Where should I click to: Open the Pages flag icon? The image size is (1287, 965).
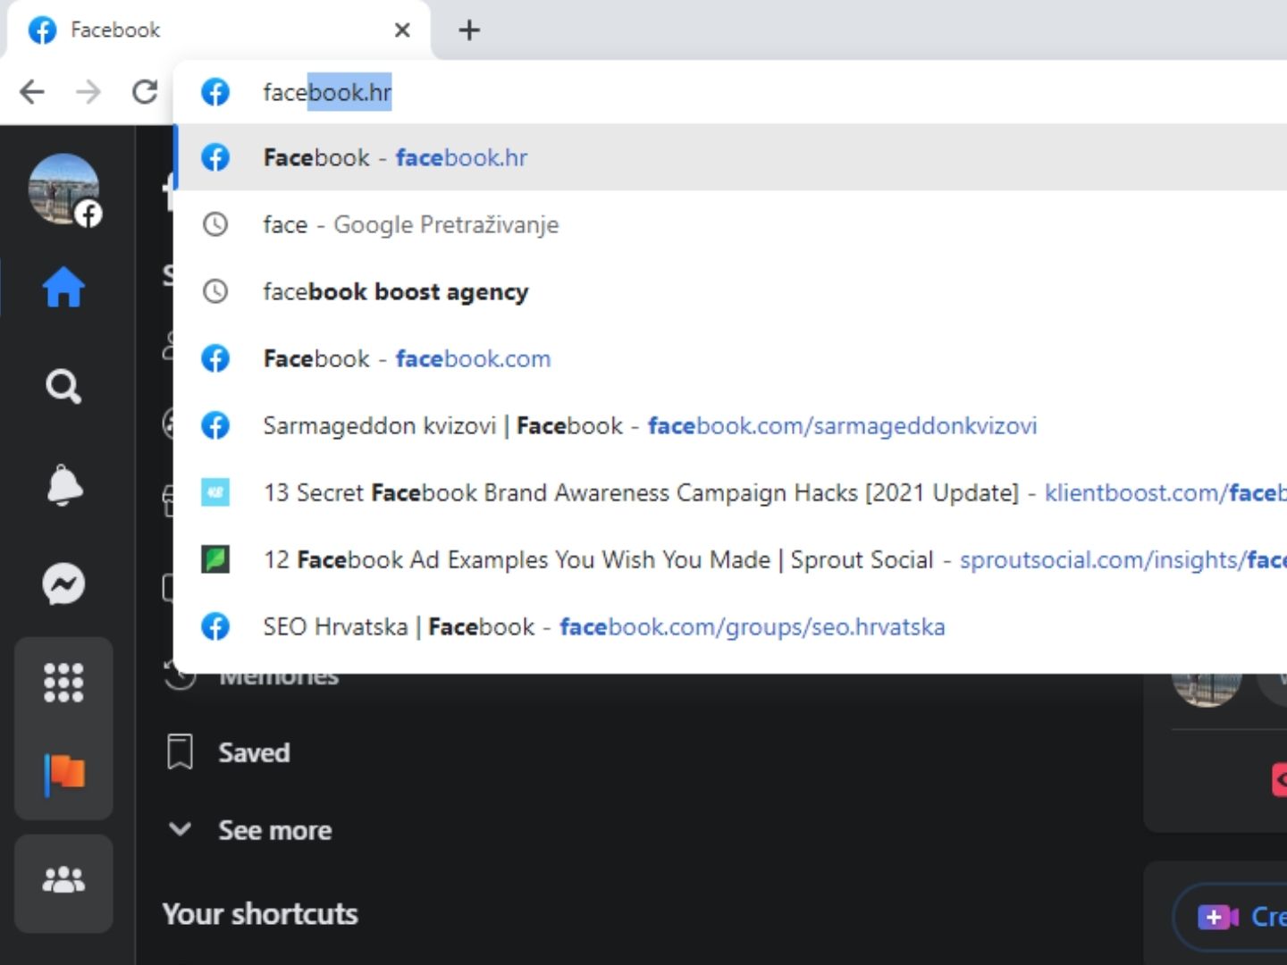(x=64, y=774)
